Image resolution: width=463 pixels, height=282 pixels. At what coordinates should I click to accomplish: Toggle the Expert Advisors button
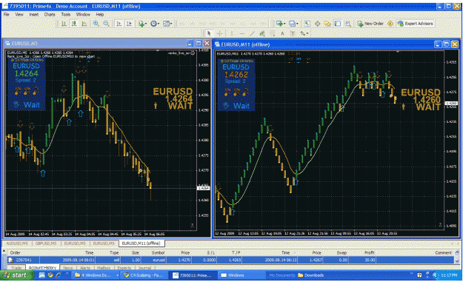click(415, 24)
